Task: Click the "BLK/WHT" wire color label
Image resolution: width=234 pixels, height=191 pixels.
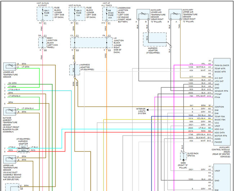Action: (201, 138)
